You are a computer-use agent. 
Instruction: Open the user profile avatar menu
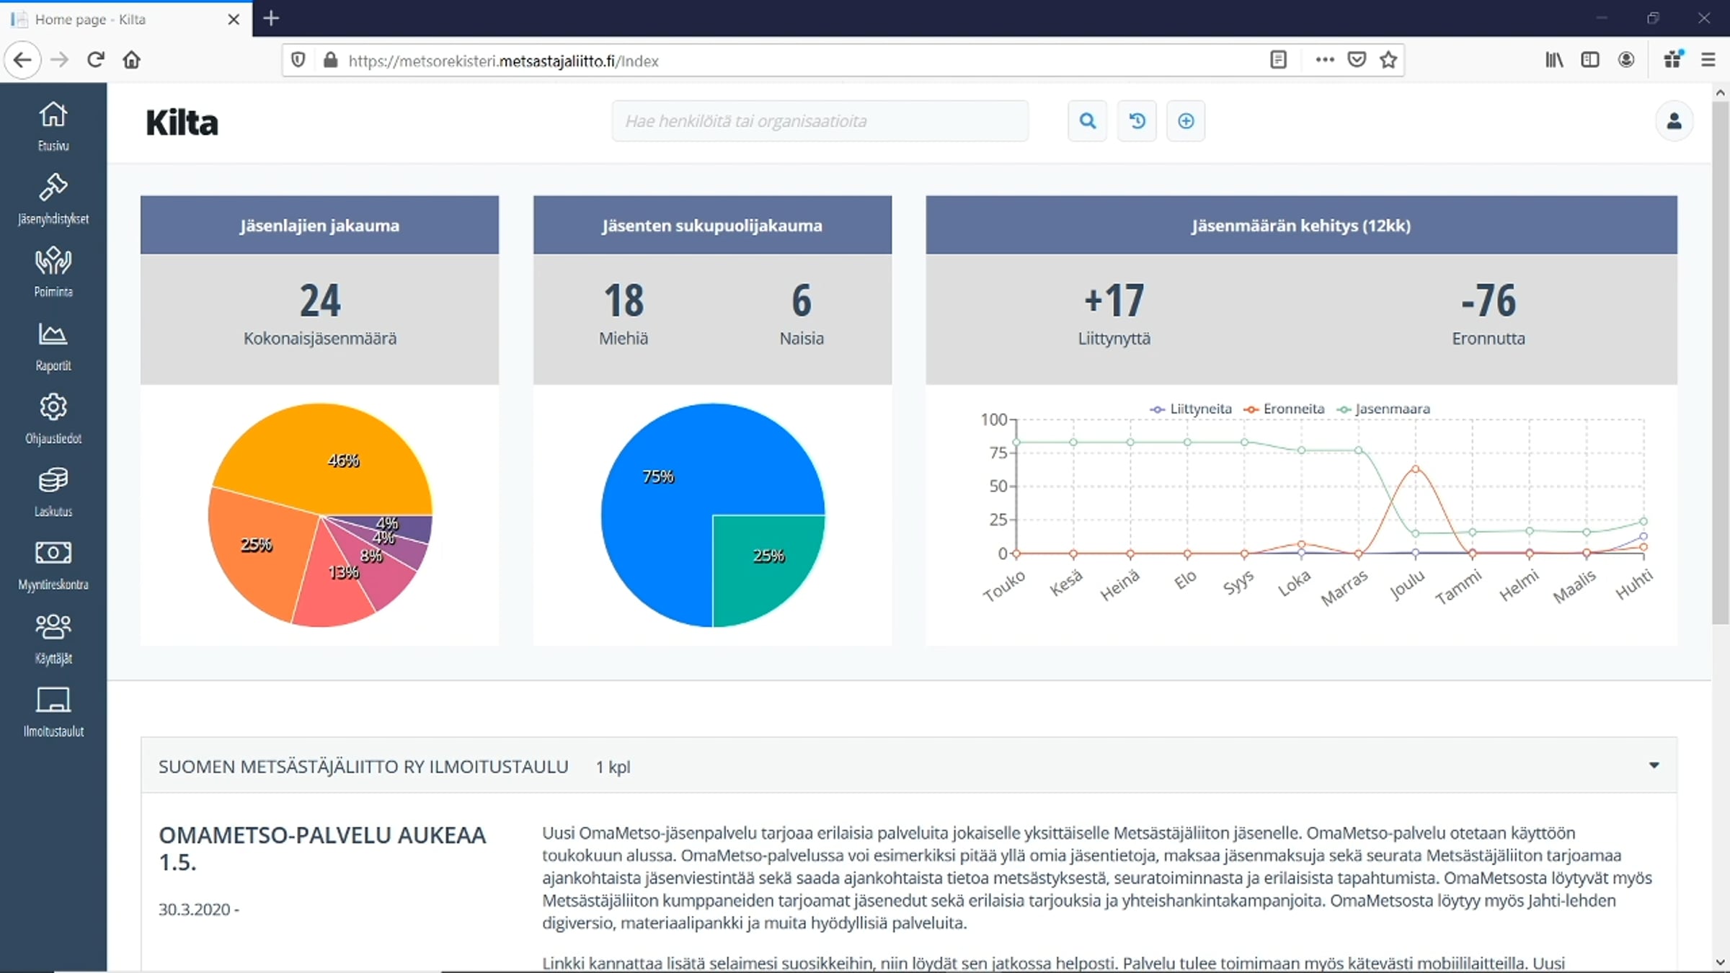pos(1674,121)
